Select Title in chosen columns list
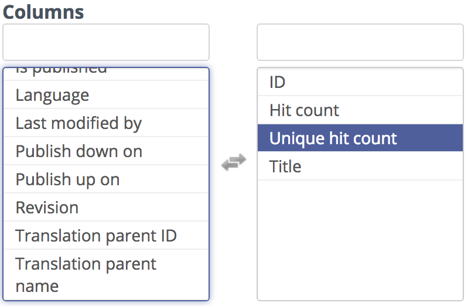Image resolution: width=471 pixels, height=306 pixels. pos(360,166)
